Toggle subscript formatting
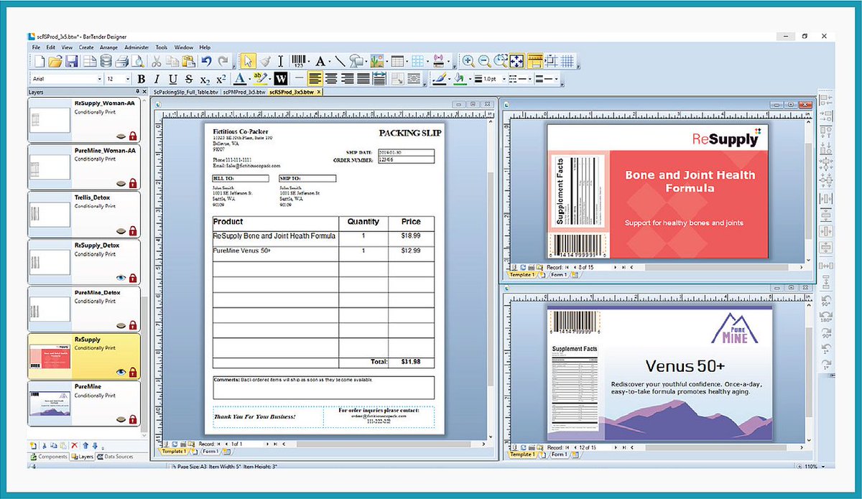Screen dimensions: 862x499 [205, 80]
